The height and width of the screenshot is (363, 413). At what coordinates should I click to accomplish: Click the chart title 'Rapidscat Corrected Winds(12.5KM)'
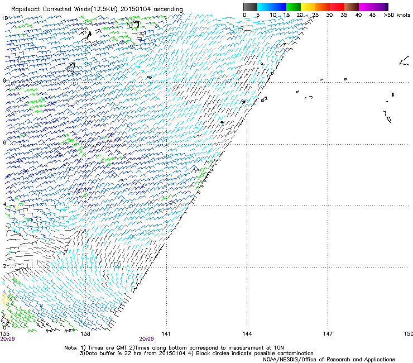[64, 9]
